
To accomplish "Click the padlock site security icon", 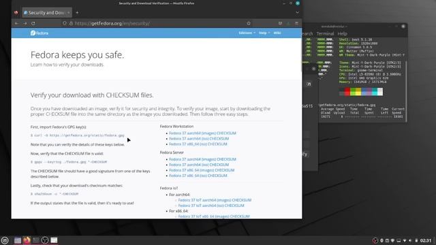I will pos(71,23).
